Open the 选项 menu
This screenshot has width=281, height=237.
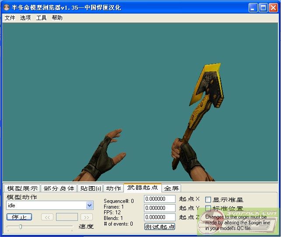point(25,18)
